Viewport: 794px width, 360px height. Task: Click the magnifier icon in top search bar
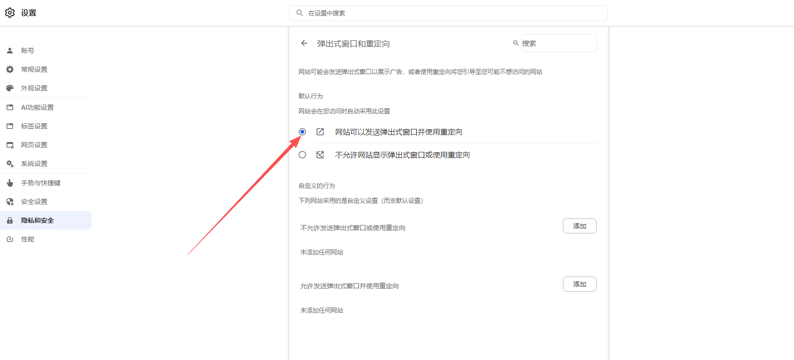tap(300, 13)
